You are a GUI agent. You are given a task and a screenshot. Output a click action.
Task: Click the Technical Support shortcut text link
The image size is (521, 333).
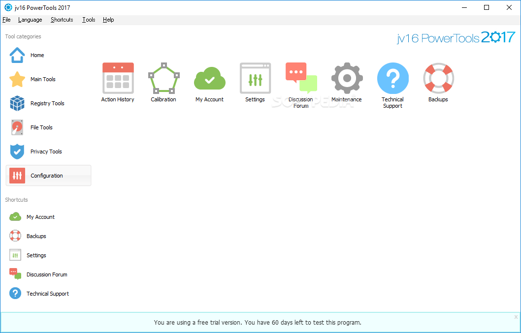(x=48, y=294)
